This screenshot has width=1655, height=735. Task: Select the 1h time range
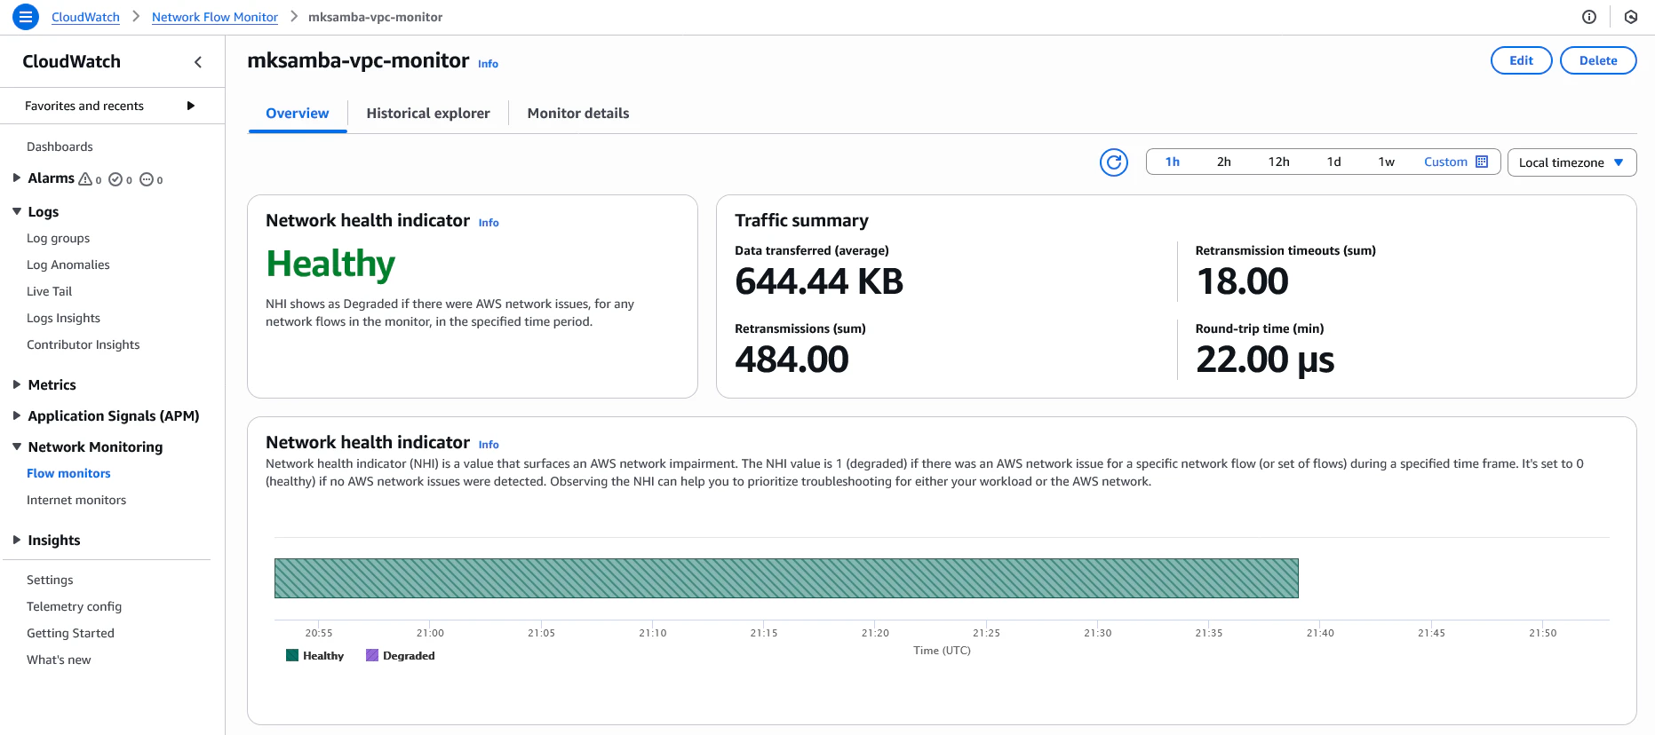[1173, 162]
